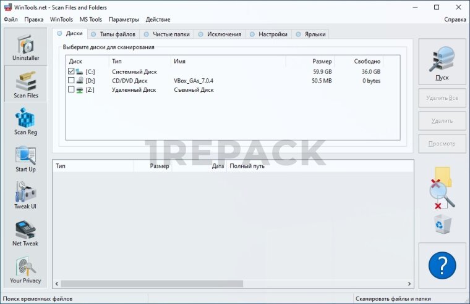The height and width of the screenshot is (304, 470).
Task: Select the Scan Files tool
Action: (x=25, y=83)
